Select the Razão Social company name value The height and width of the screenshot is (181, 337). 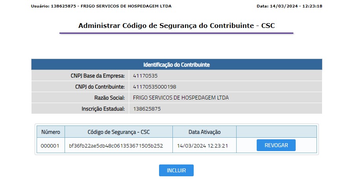pyautogui.click(x=181, y=98)
